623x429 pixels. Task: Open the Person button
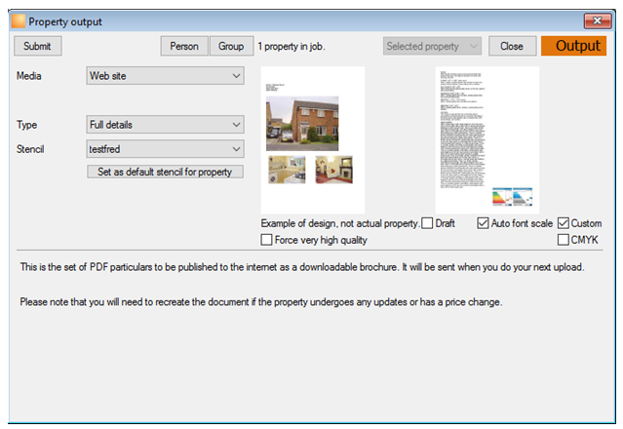pos(184,46)
